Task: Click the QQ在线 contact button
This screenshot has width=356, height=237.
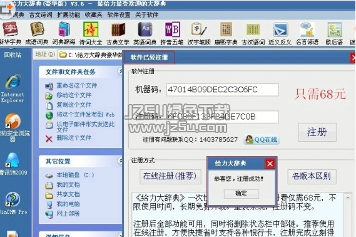Action: coord(262,139)
